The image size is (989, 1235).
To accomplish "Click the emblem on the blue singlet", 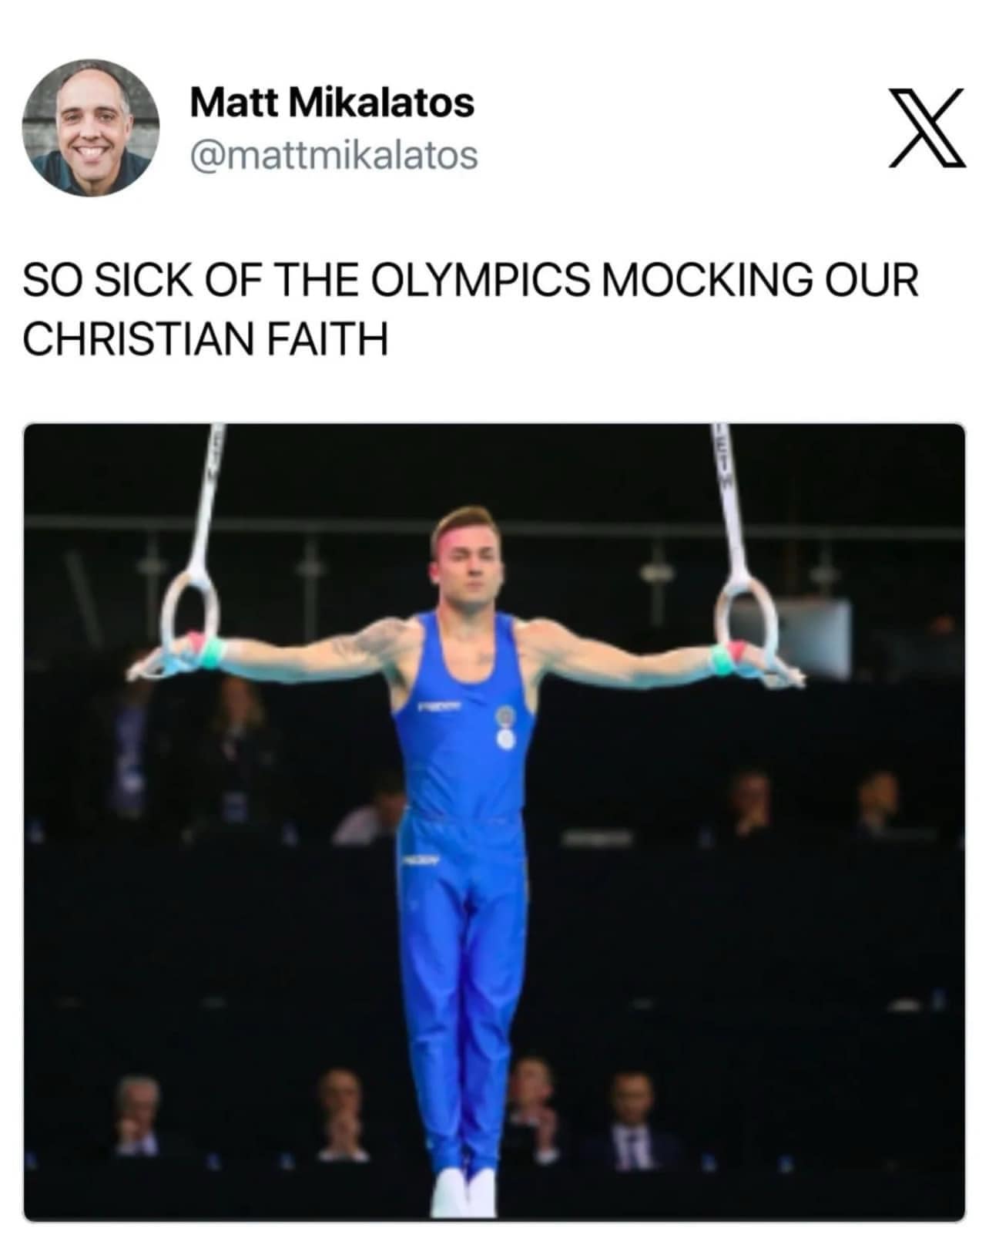I will pyautogui.click(x=505, y=728).
